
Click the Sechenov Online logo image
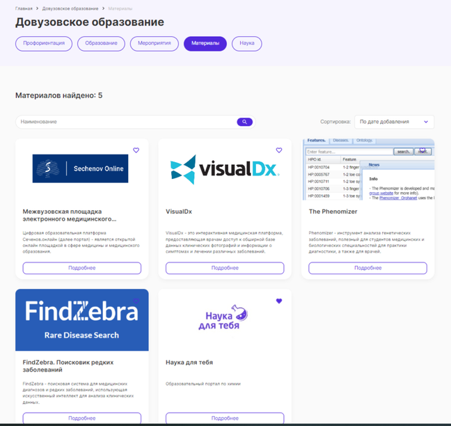click(x=81, y=168)
